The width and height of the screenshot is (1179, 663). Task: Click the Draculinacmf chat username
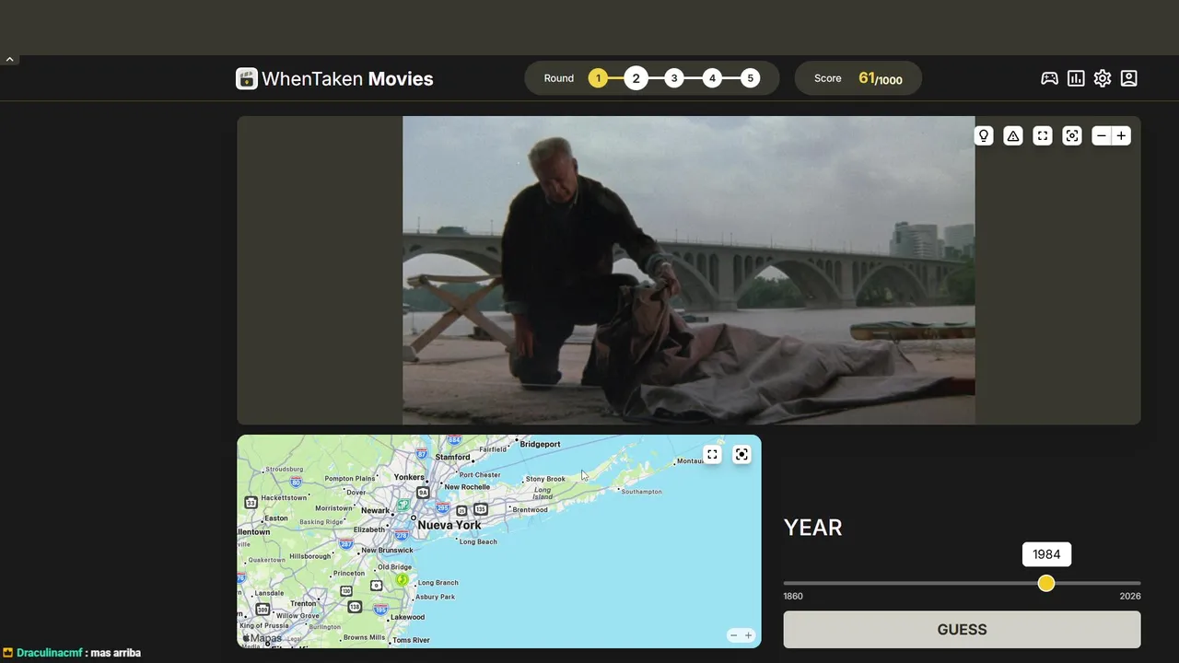(x=51, y=653)
